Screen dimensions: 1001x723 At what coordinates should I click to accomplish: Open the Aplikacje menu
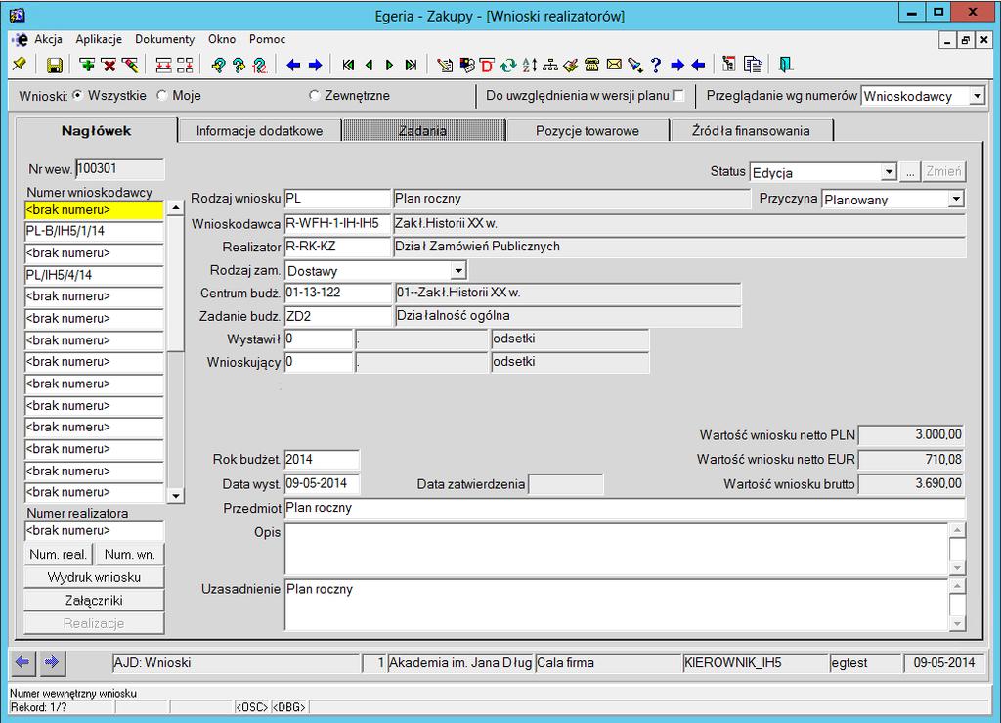(99, 39)
